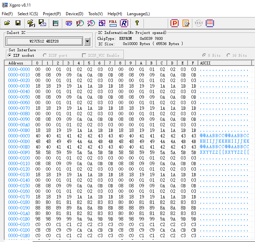Click the yellow question mark help icon
Screen dimensions: 255x242
(x=137, y=23)
